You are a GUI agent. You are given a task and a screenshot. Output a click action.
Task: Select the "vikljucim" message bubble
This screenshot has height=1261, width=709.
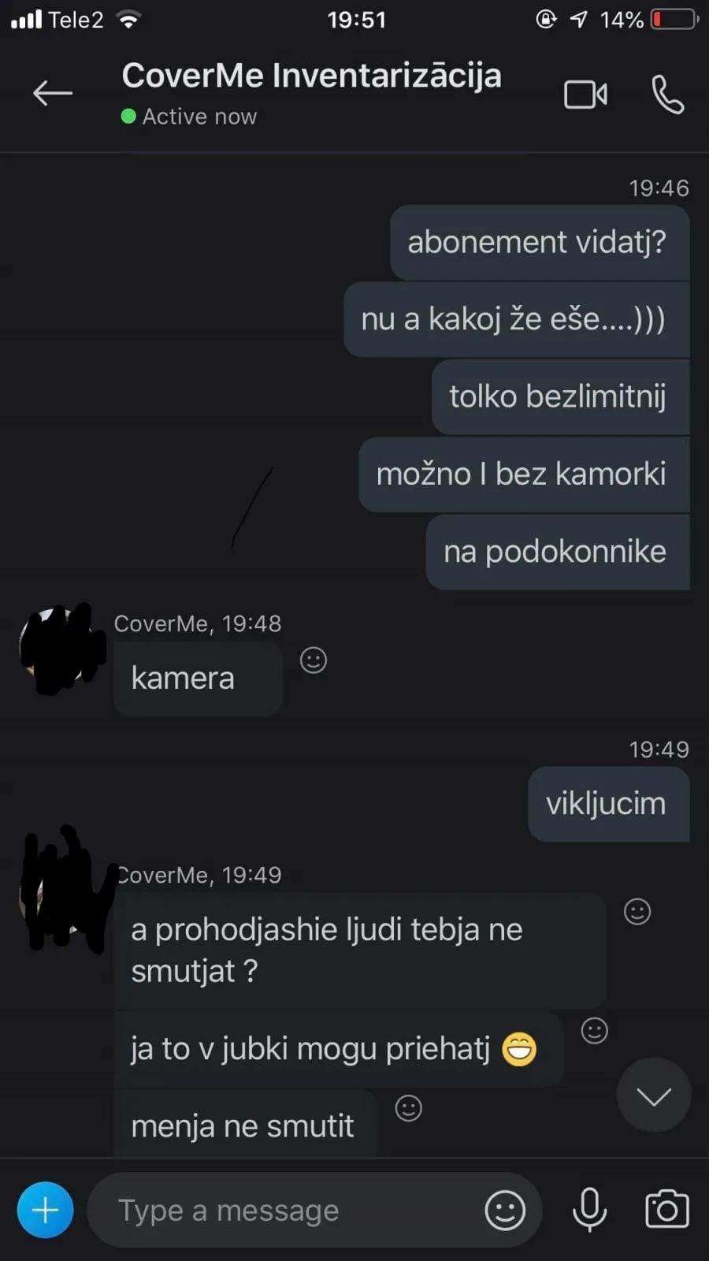click(x=609, y=804)
